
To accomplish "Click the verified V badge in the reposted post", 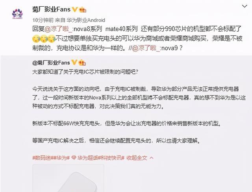I will coord(74,63).
